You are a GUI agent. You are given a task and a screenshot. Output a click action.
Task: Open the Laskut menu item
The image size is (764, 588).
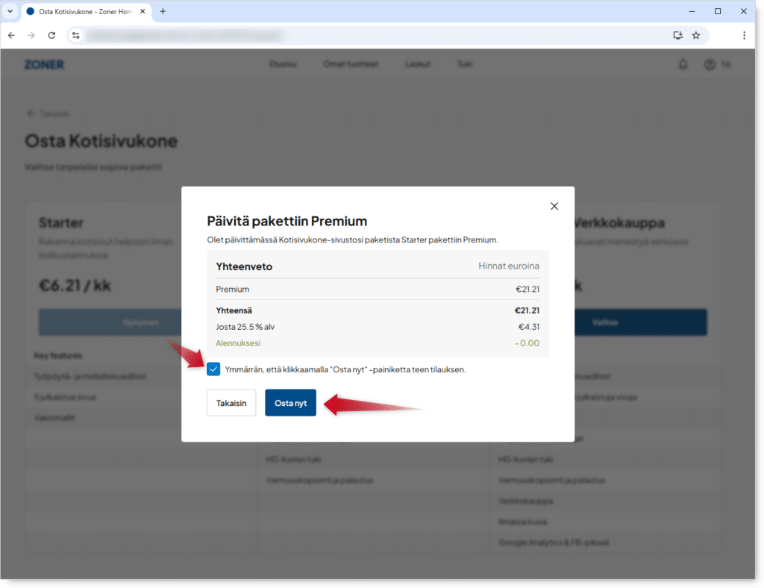click(417, 65)
